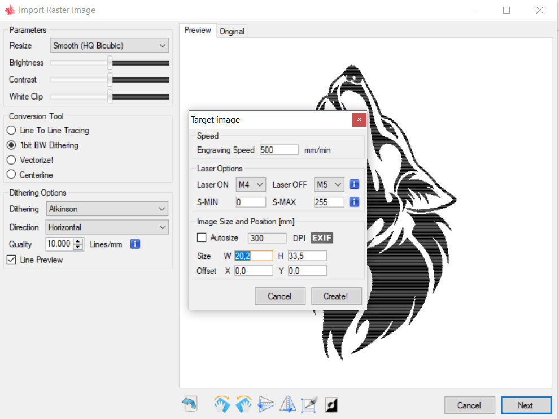Click the Size H field
The height and width of the screenshot is (419, 559).
(x=307, y=256)
